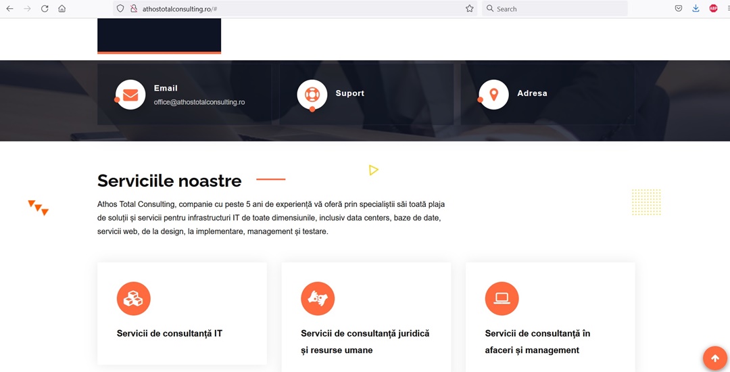Bookmark this page with the star icon

[x=469, y=8]
